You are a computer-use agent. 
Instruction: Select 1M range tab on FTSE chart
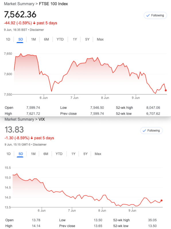coord(33,40)
